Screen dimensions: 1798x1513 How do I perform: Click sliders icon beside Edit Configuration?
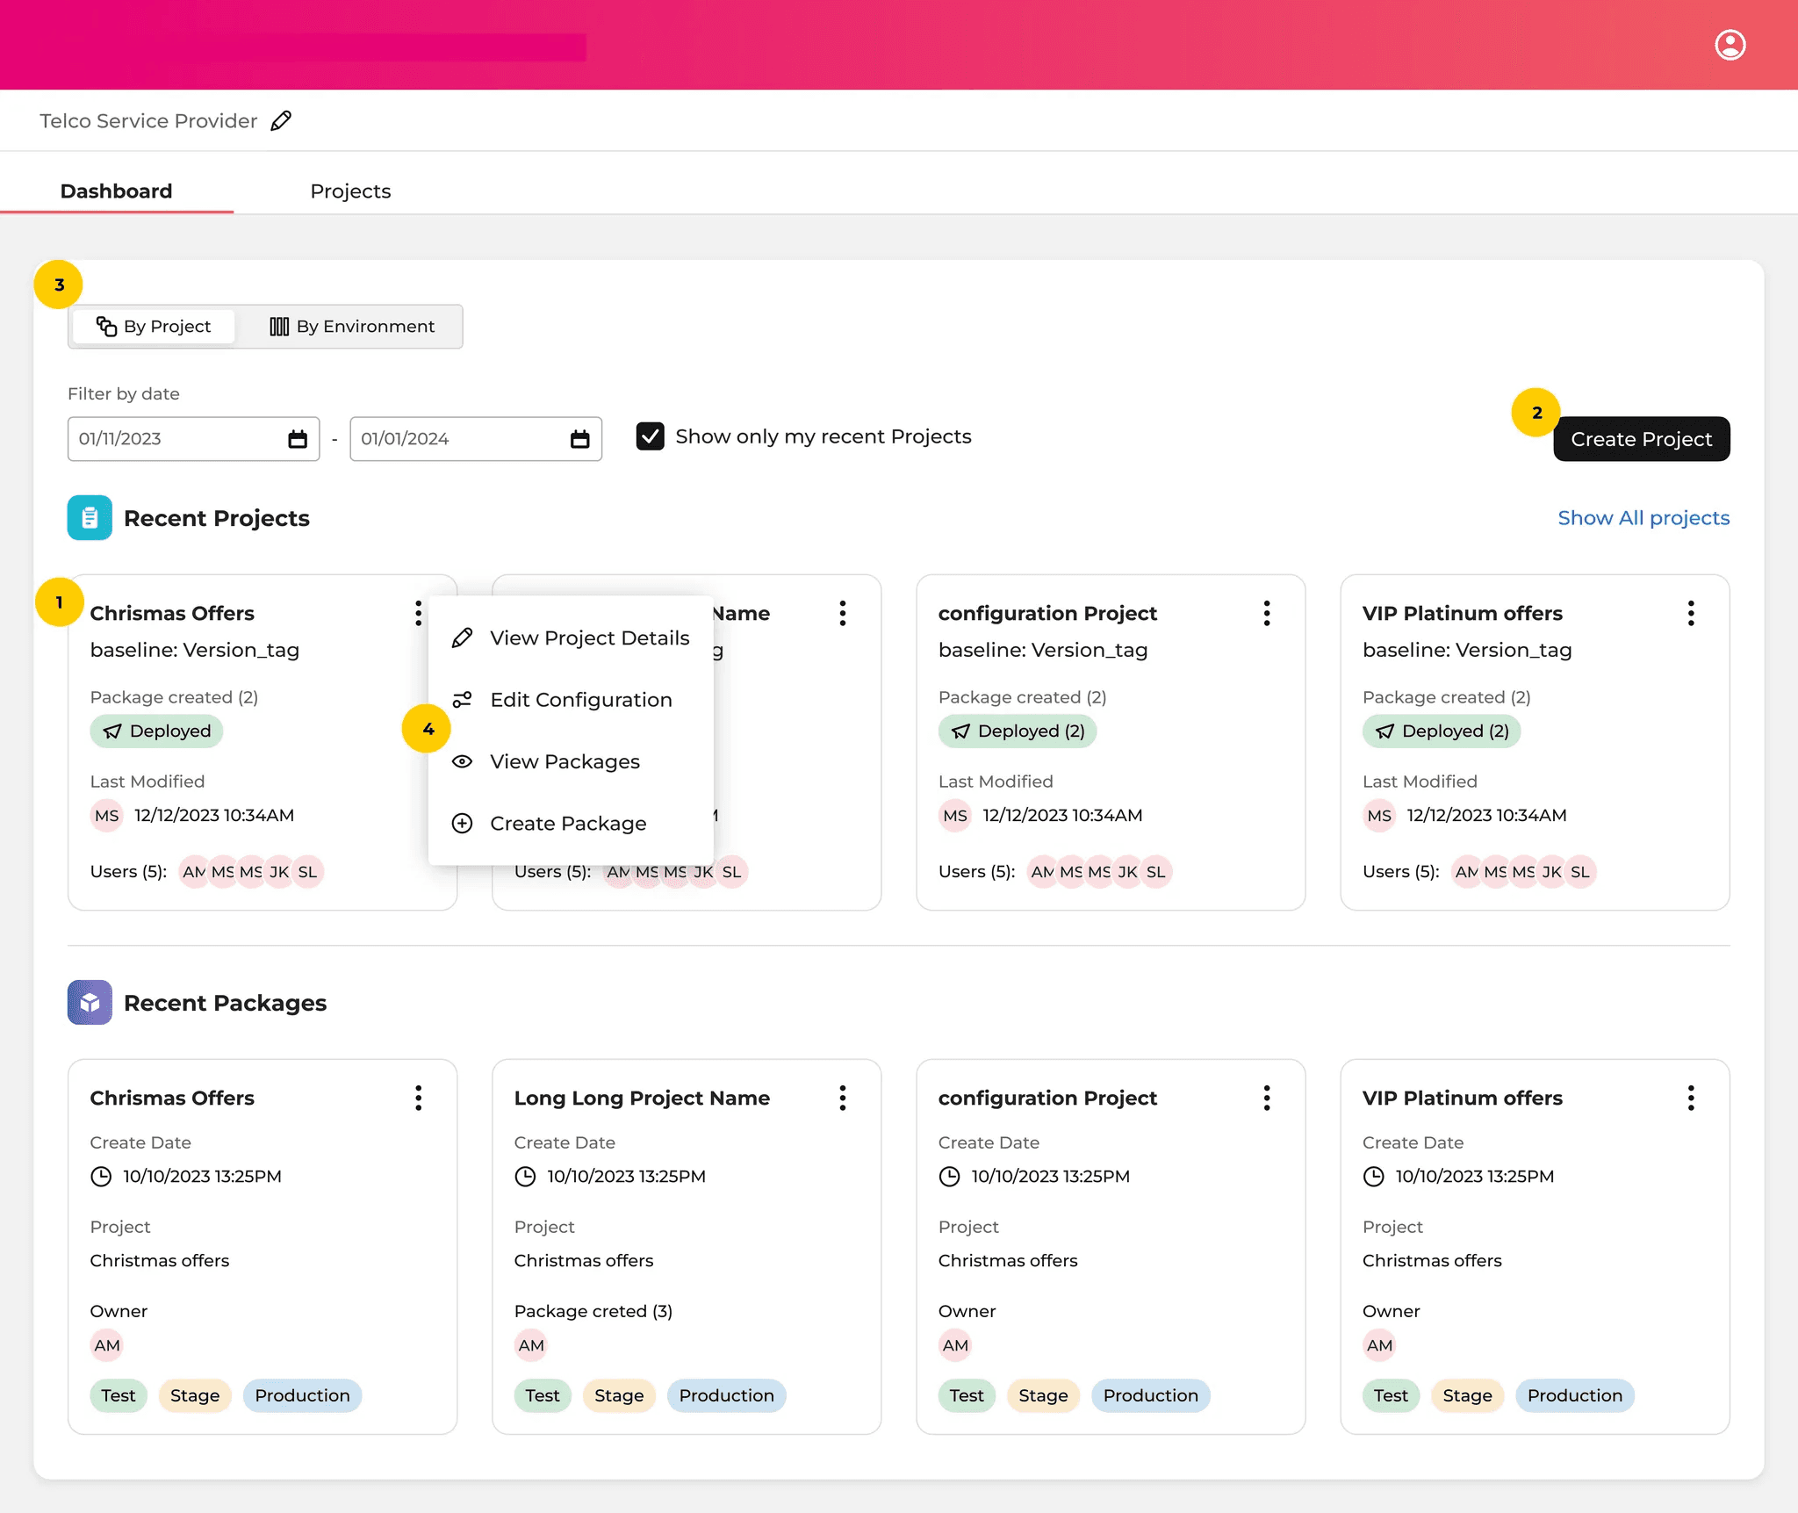462,700
